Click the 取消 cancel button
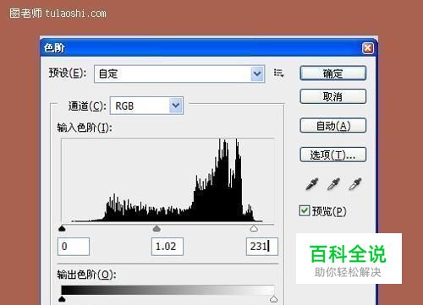423x305 pixels. (333, 96)
